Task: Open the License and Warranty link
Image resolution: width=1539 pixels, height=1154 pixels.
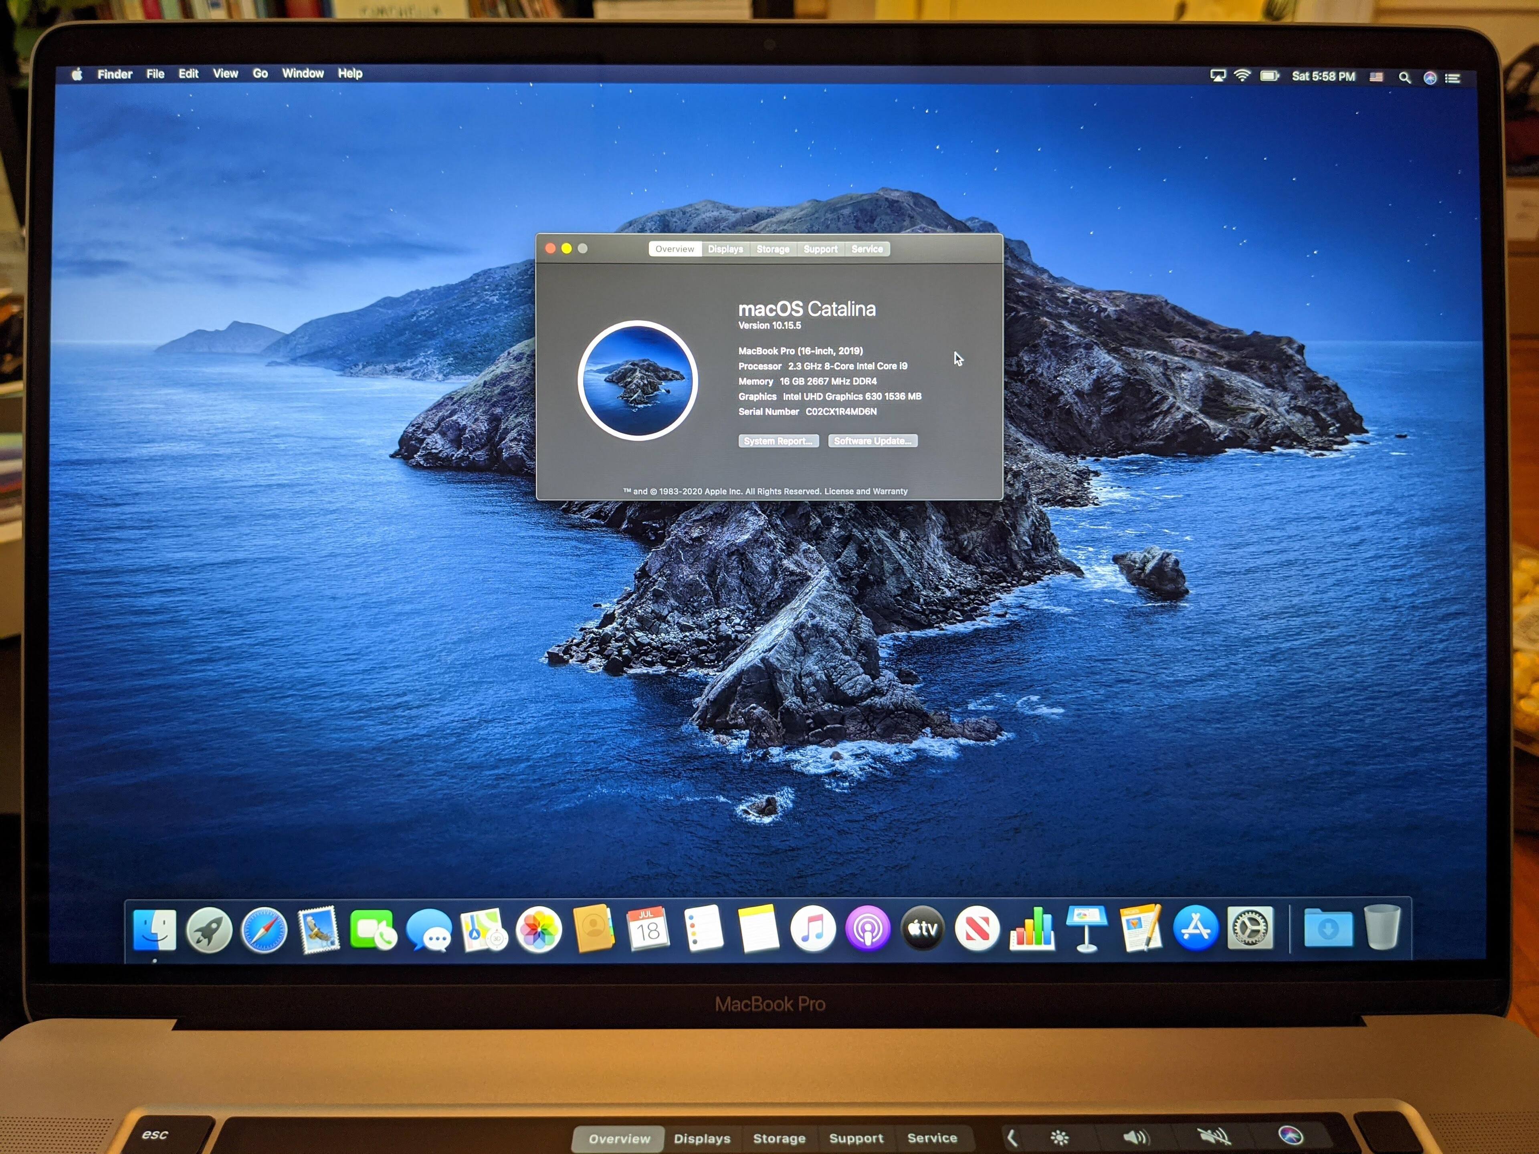Action: [x=866, y=491]
